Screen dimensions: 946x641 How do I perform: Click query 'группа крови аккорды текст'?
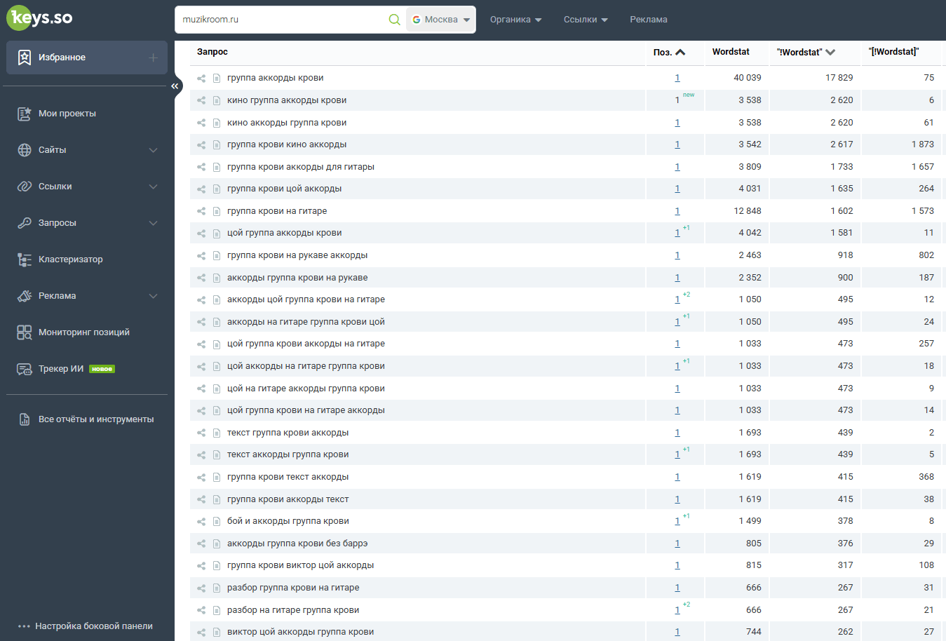[x=288, y=499]
